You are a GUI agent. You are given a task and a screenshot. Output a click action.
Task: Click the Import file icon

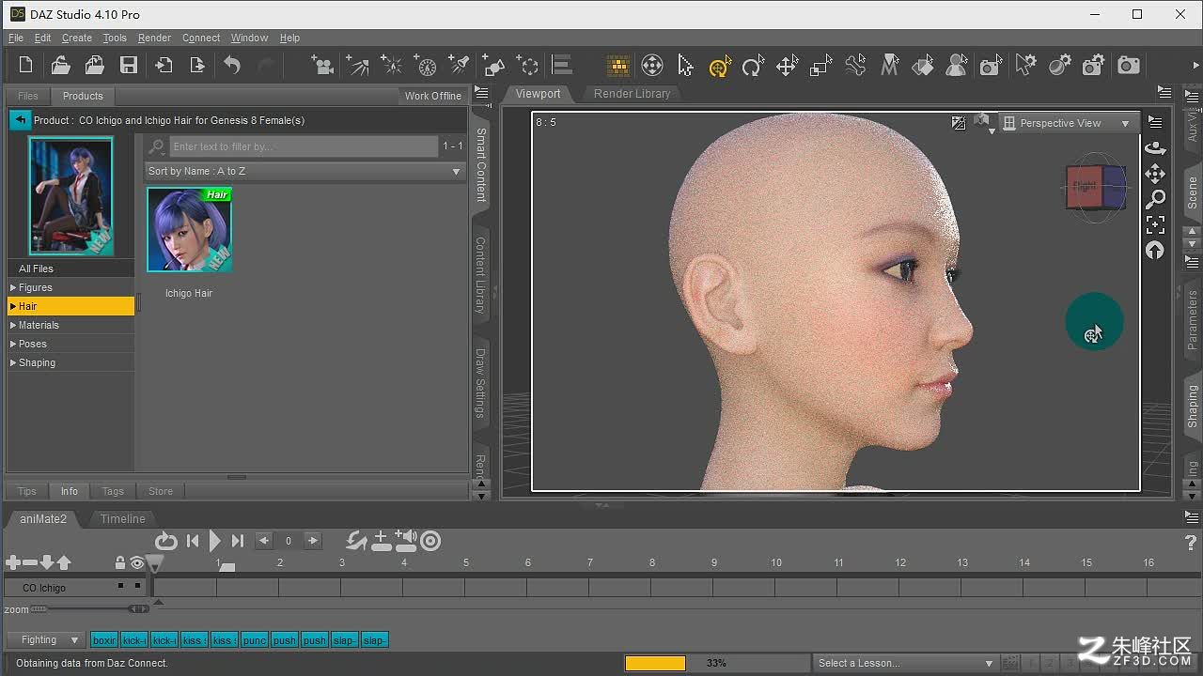point(164,65)
